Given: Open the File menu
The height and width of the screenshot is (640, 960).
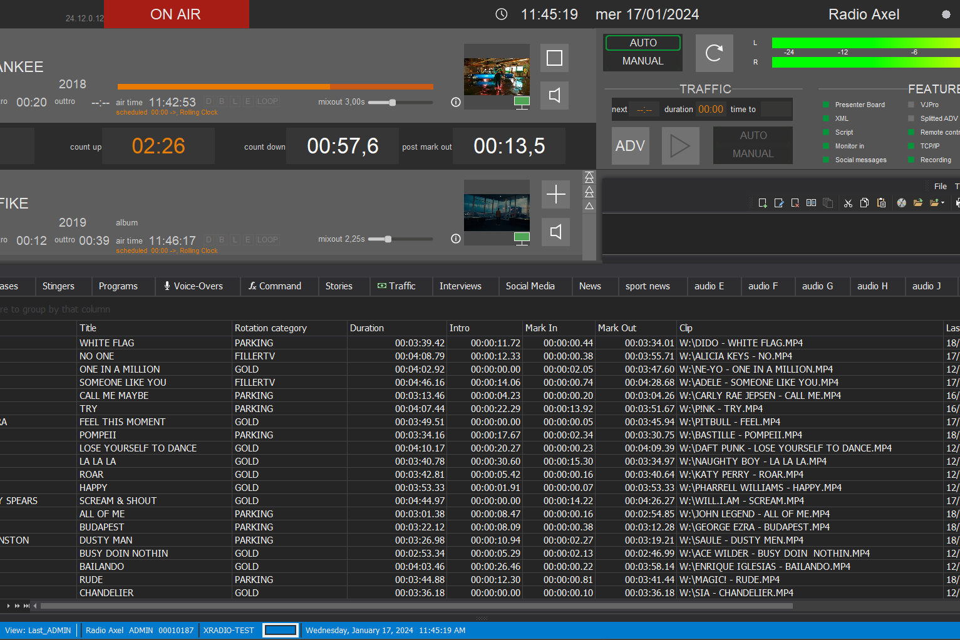Looking at the screenshot, I should (x=940, y=186).
